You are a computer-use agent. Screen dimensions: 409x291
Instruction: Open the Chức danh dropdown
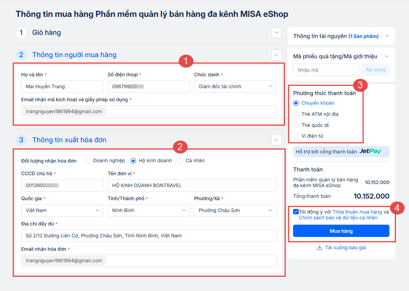(x=235, y=87)
